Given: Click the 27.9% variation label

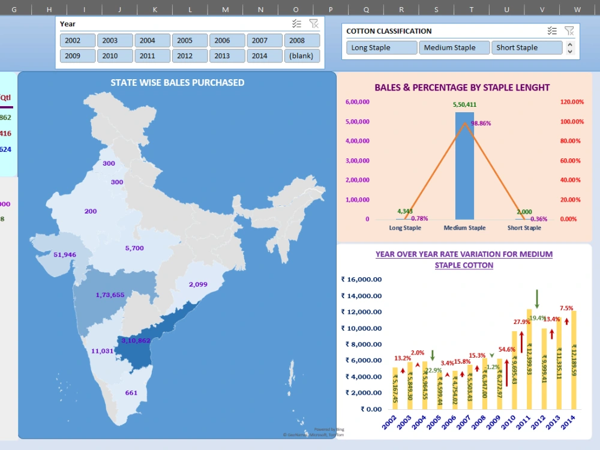Looking at the screenshot, I should 522,322.
